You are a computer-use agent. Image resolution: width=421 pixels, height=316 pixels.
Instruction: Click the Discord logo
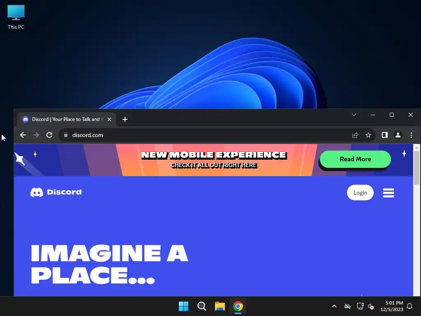(x=56, y=192)
